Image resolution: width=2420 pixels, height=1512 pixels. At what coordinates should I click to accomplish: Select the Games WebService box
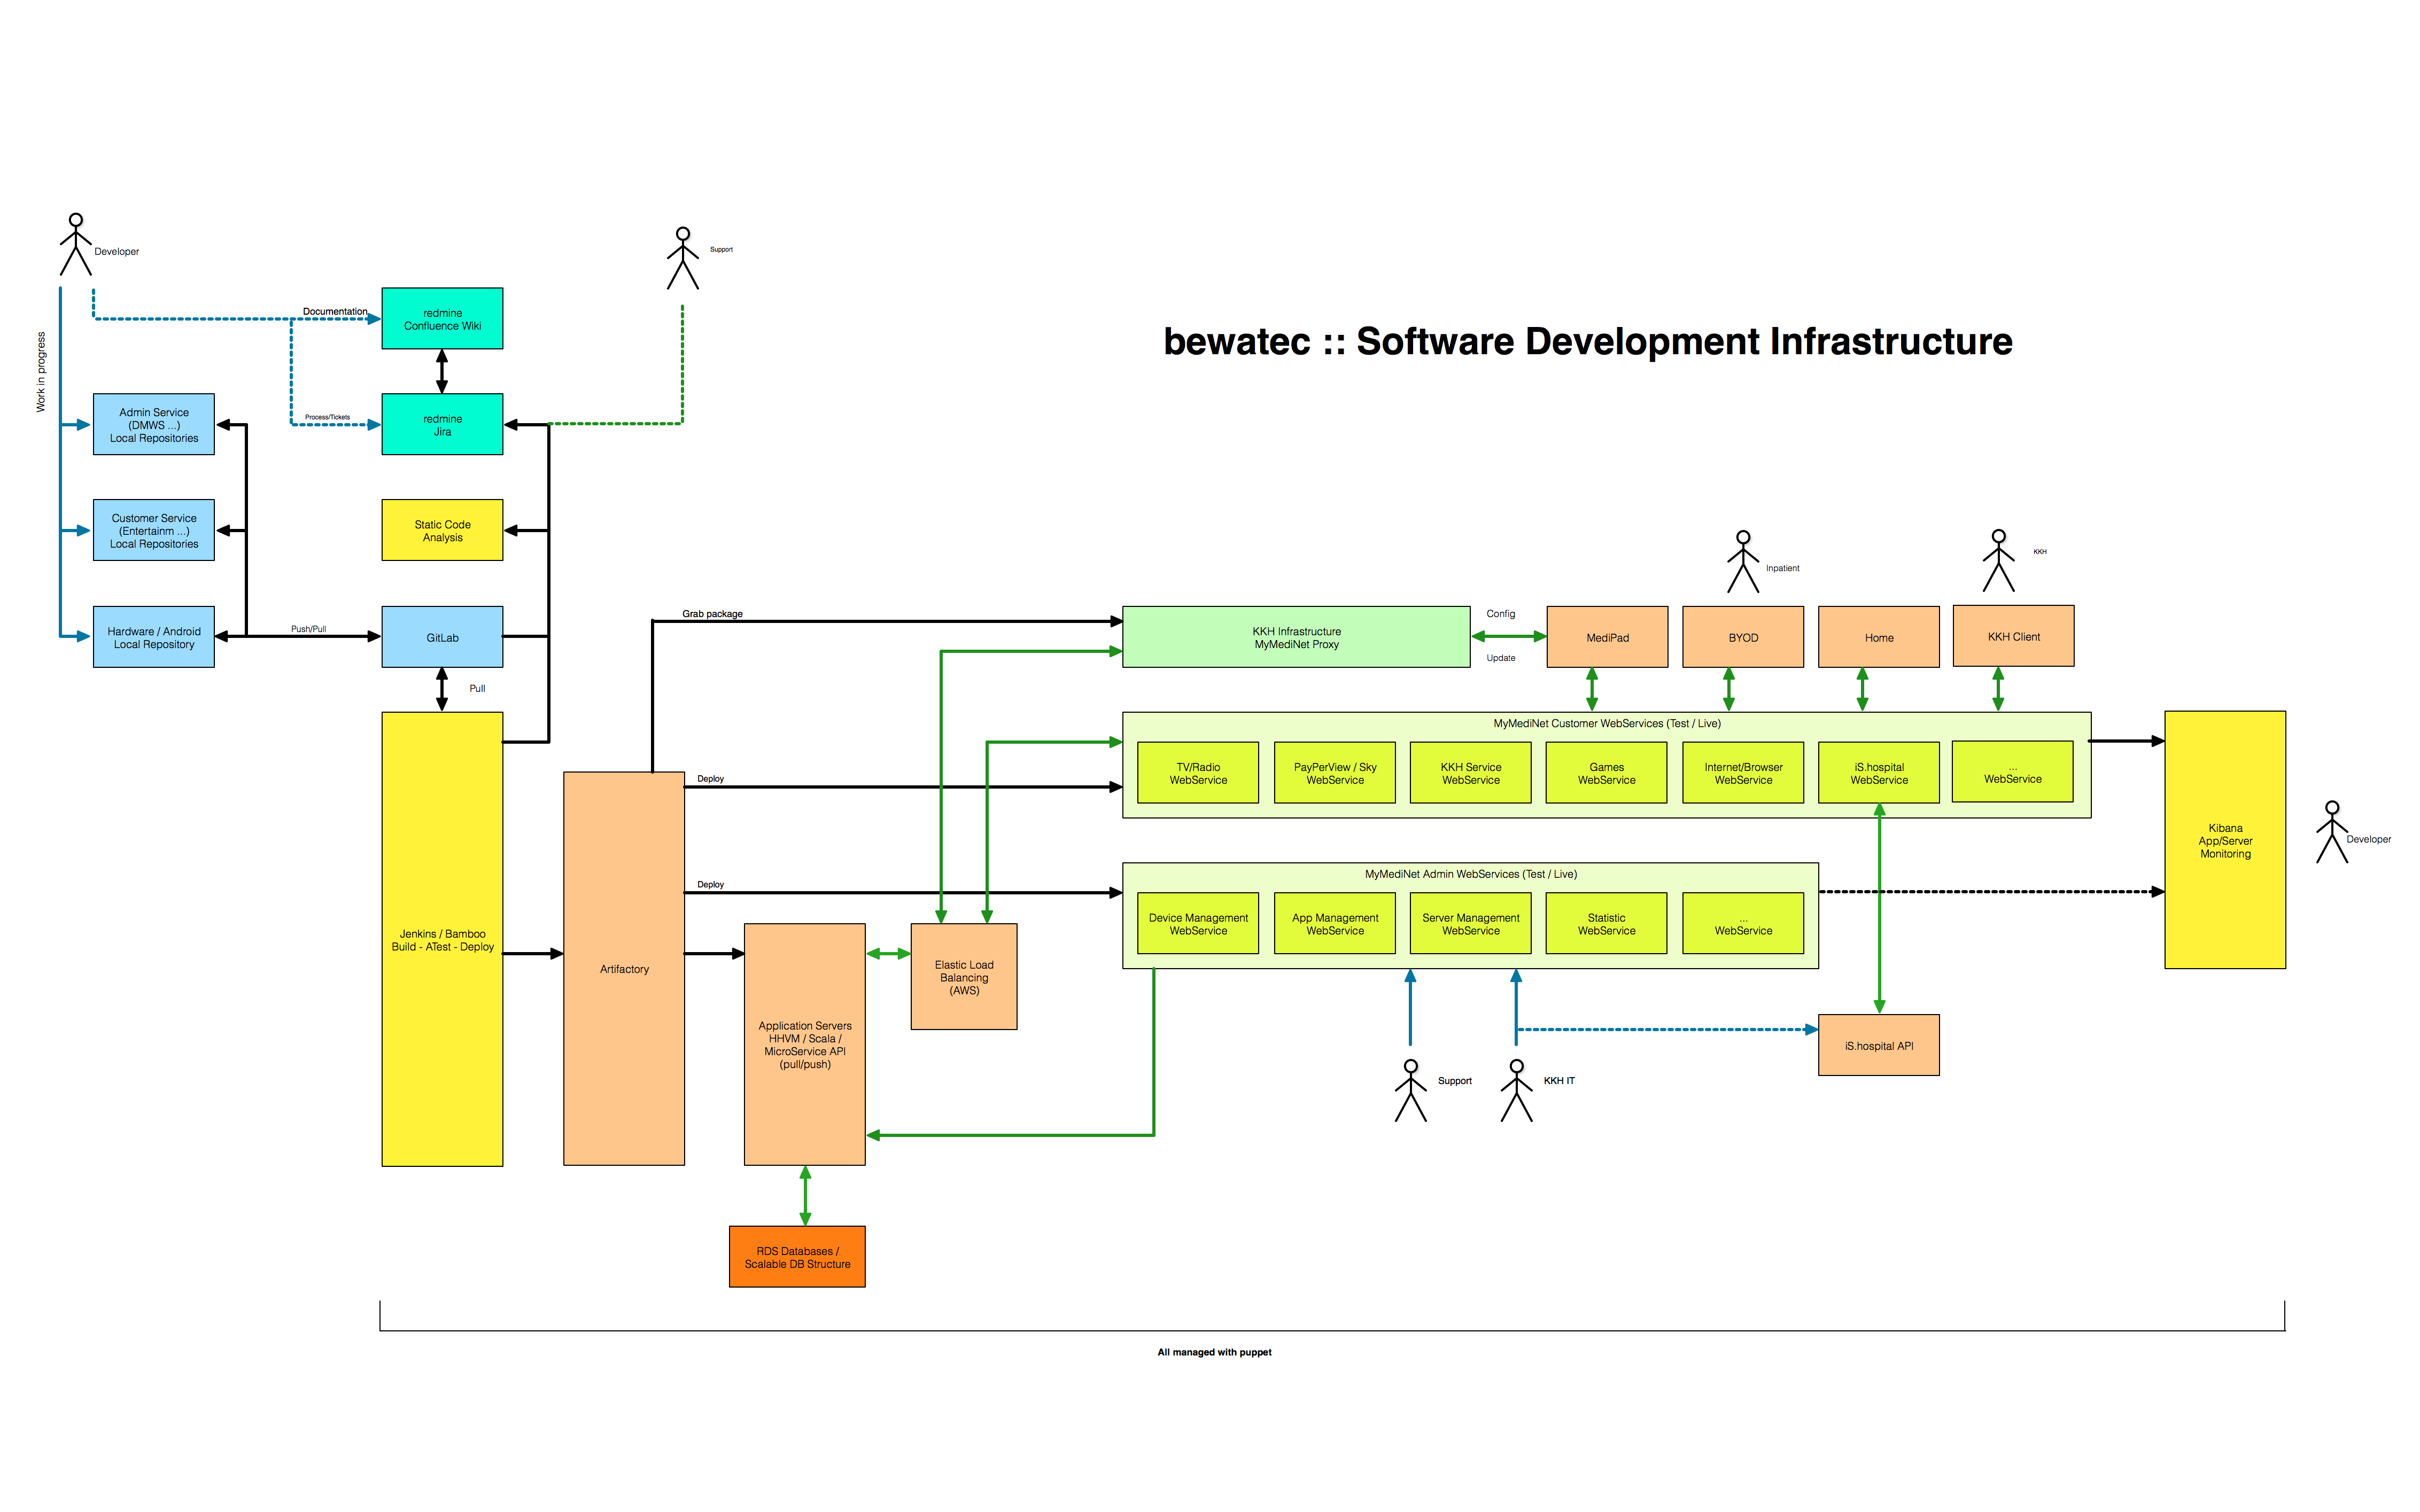[1606, 773]
